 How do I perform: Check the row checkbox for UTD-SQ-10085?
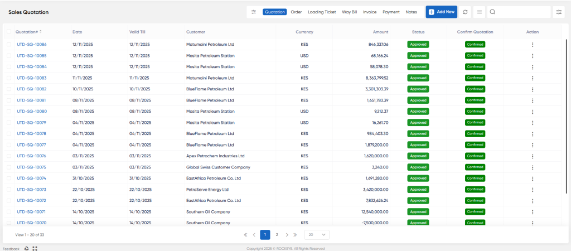coord(9,56)
